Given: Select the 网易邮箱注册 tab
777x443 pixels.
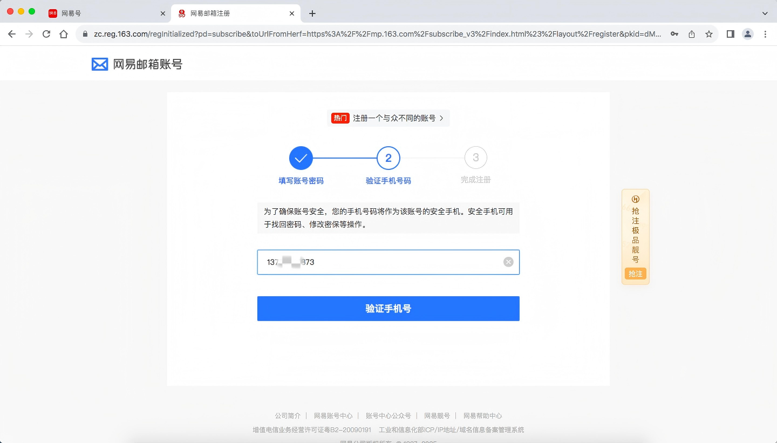Looking at the screenshot, I should [232, 13].
